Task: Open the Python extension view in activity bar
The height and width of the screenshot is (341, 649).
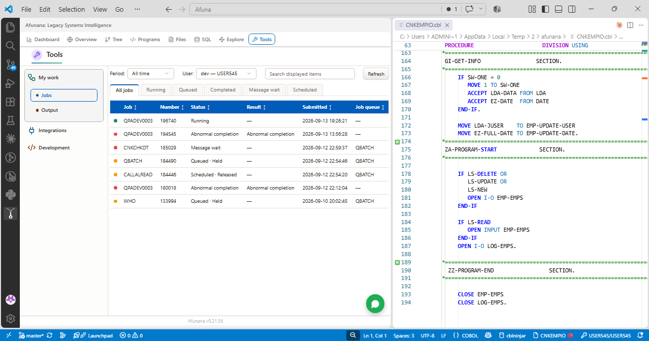Action: point(10,195)
